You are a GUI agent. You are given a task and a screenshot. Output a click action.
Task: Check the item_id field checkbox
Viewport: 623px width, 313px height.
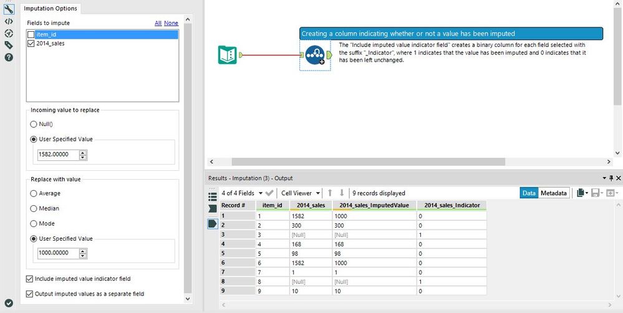[31, 34]
